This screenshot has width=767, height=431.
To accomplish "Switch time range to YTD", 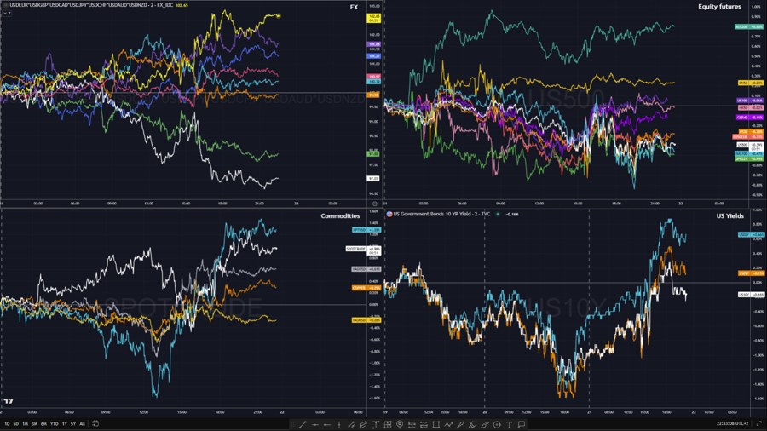I will coord(54,423).
